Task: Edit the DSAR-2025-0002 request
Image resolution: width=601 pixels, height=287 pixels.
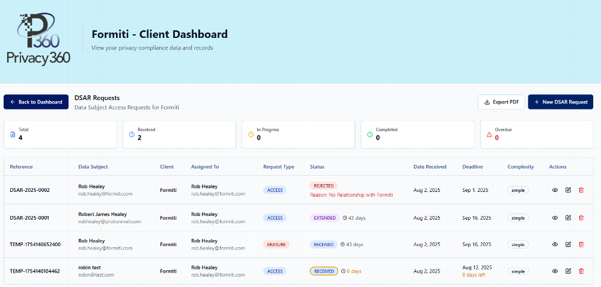Action: pyautogui.click(x=568, y=190)
